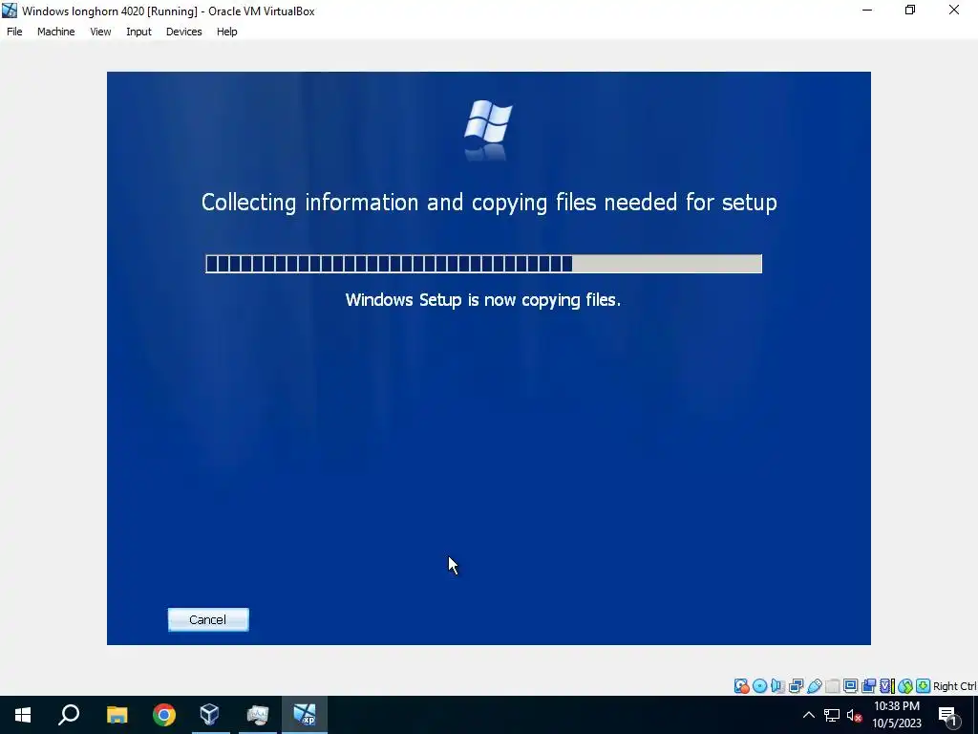Click 'Windows Setup is now copying files.' text

point(483,300)
